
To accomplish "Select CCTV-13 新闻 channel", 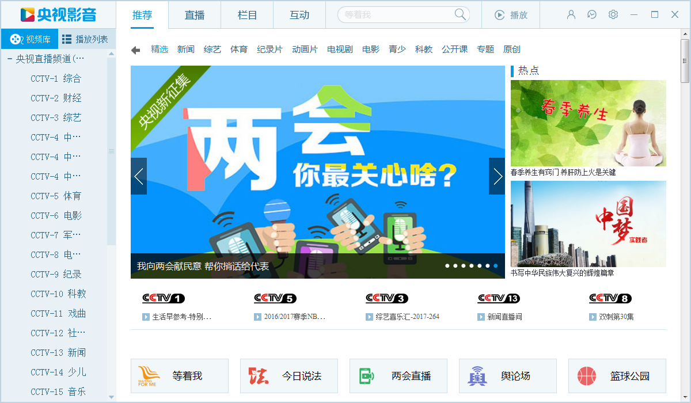I will (58, 352).
